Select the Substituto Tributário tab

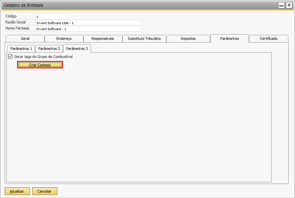[144, 39]
